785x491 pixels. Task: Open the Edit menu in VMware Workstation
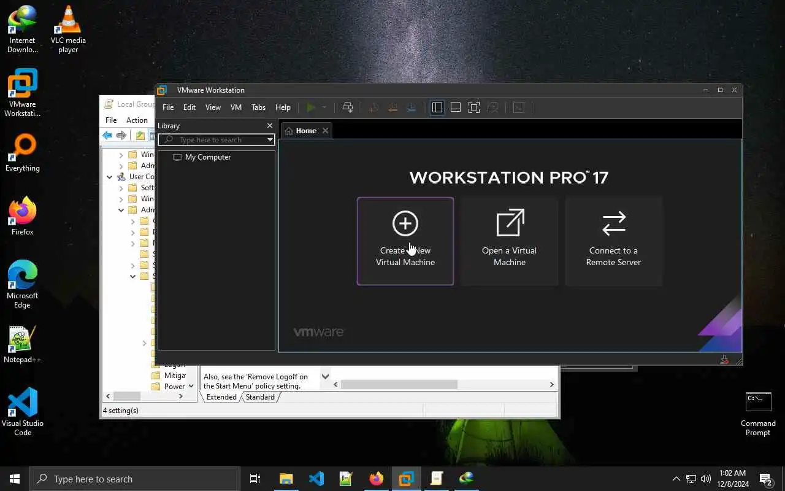point(190,107)
